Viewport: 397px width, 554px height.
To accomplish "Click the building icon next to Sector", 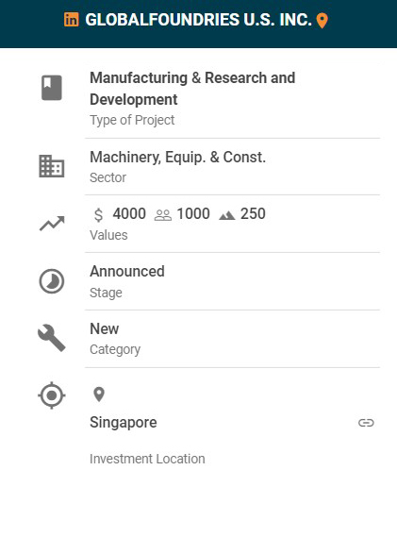I will coord(52,166).
